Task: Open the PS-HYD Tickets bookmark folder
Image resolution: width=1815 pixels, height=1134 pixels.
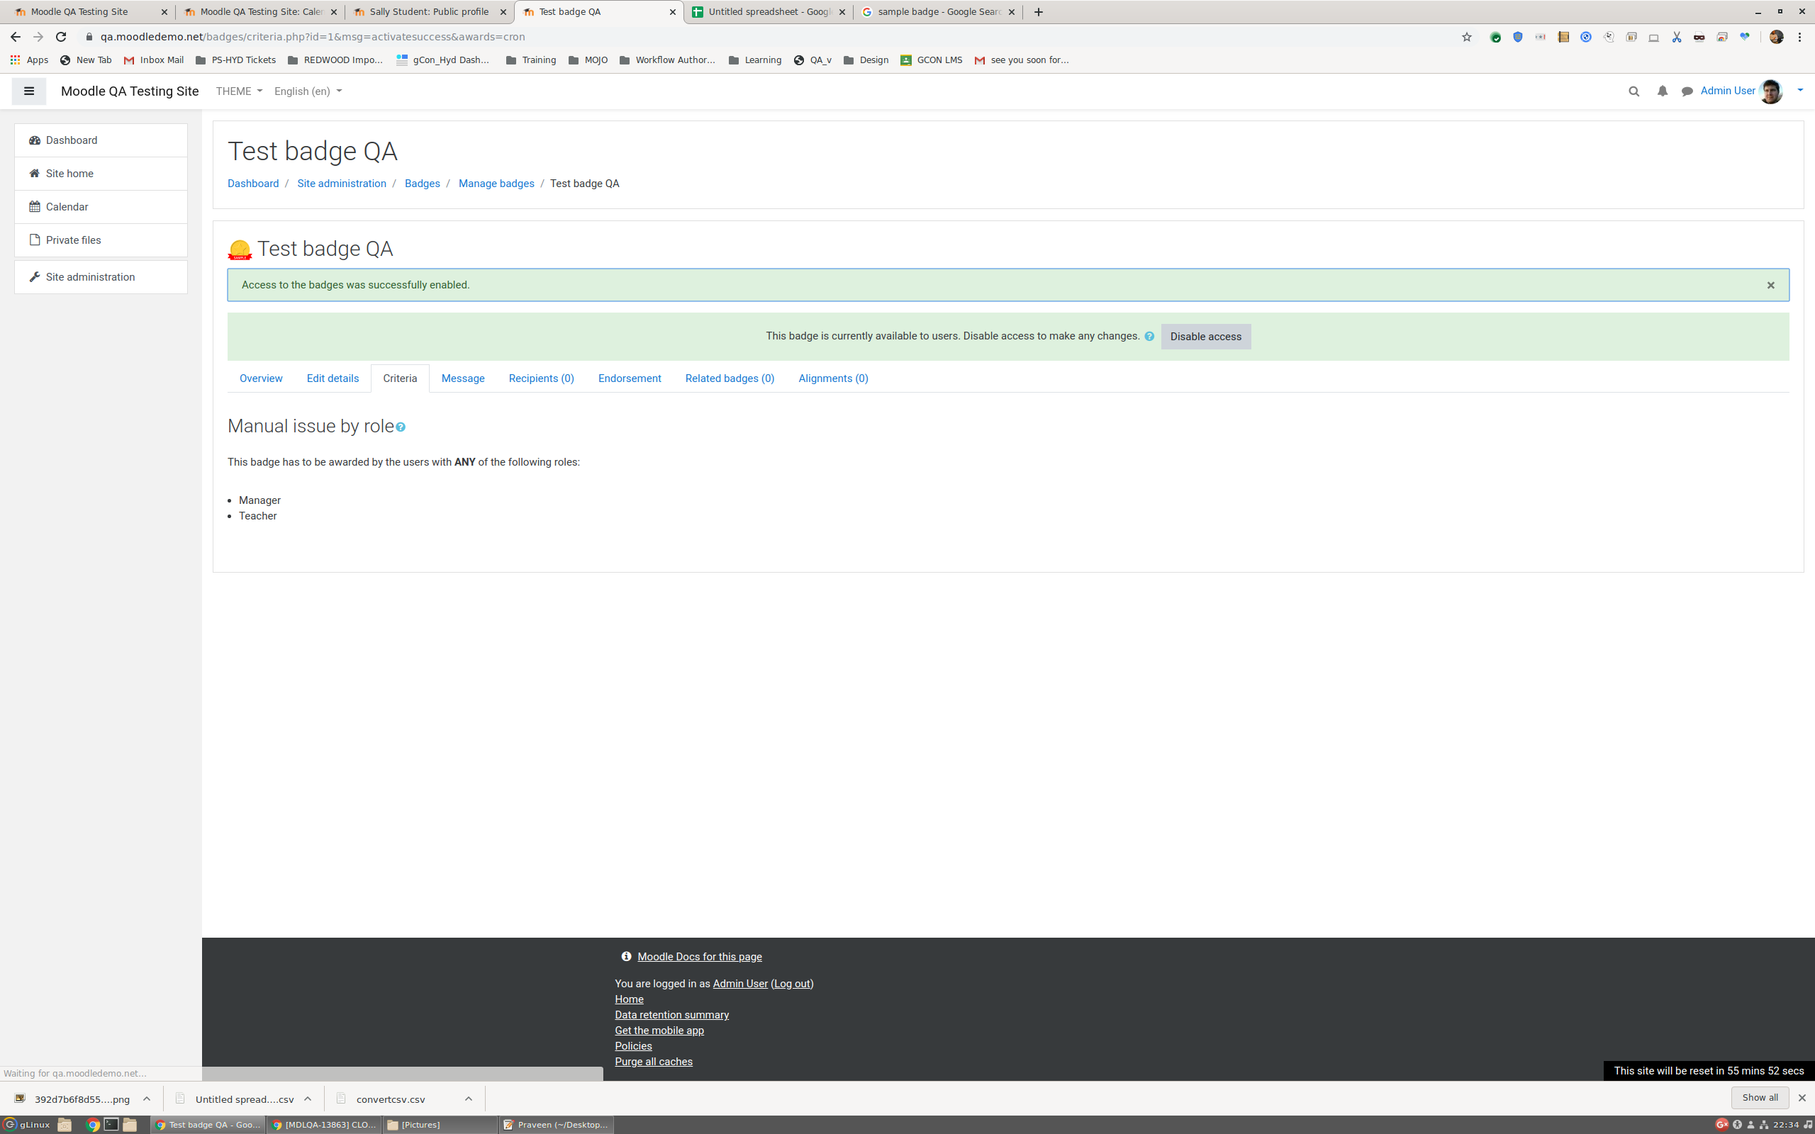Action: pyautogui.click(x=235, y=60)
